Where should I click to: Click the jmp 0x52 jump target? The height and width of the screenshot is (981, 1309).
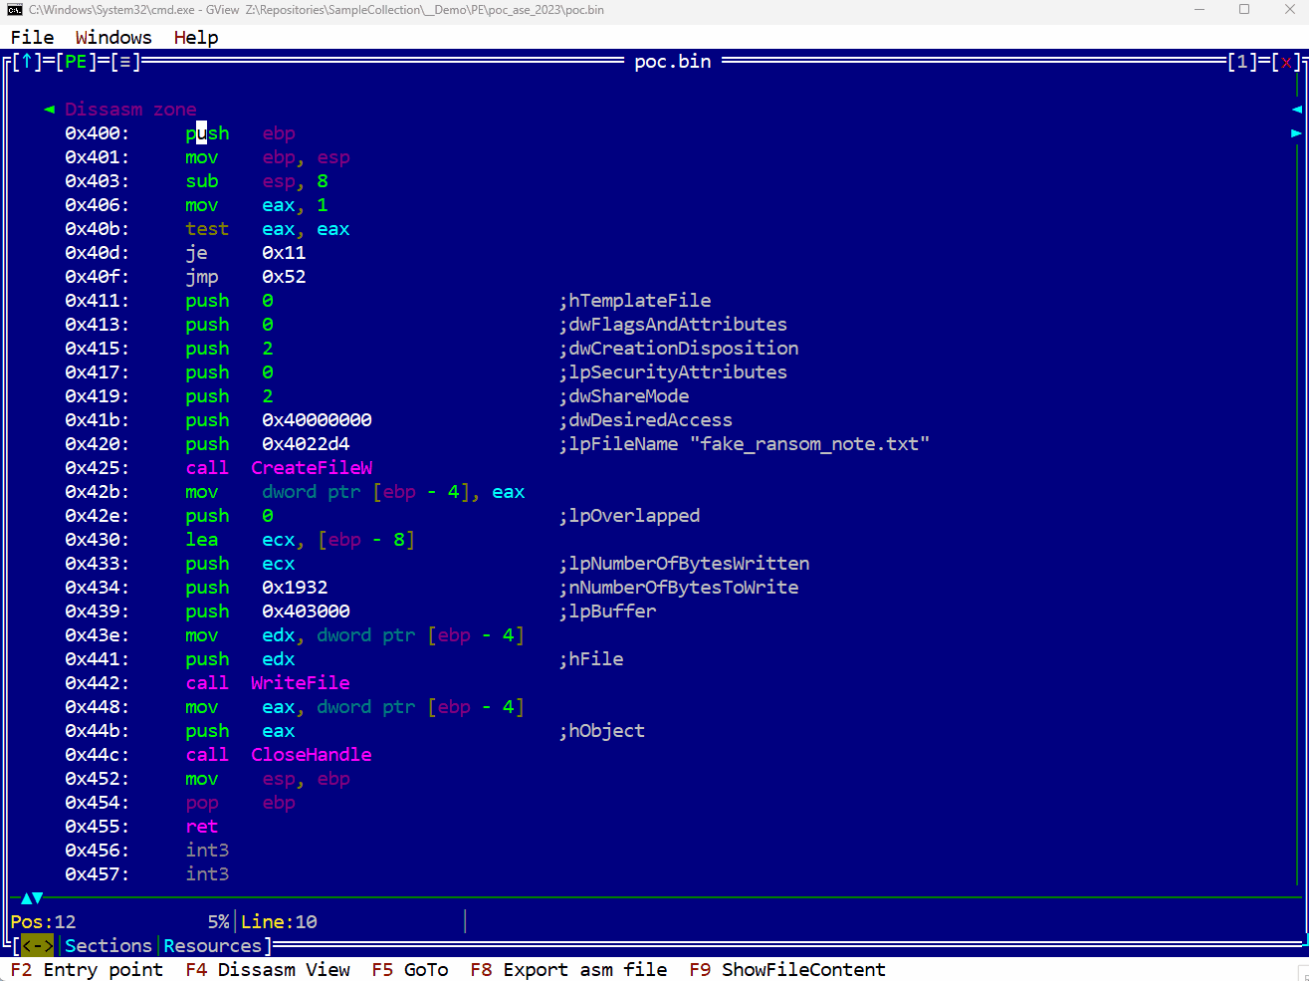pos(284,277)
